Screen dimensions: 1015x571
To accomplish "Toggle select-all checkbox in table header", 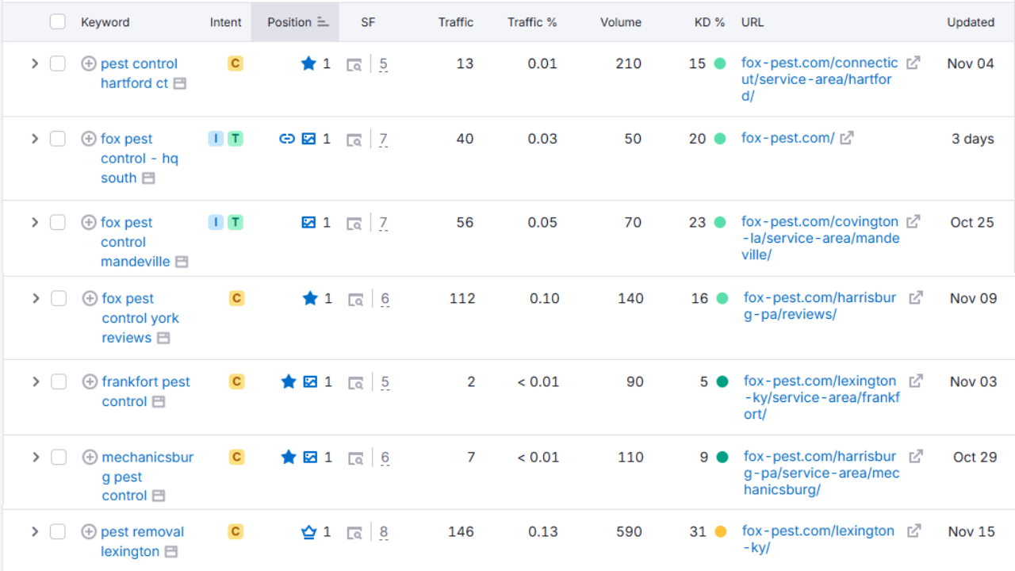I will [x=58, y=21].
